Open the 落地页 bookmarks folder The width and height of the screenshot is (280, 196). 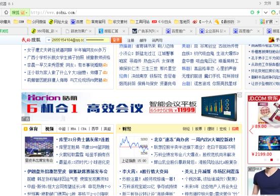click(x=182, y=22)
